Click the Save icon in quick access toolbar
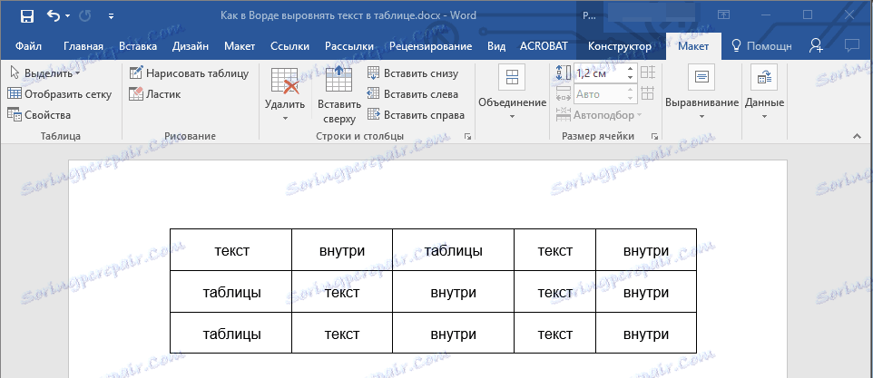This screenshot has width=873, height=378. point(26,16)
